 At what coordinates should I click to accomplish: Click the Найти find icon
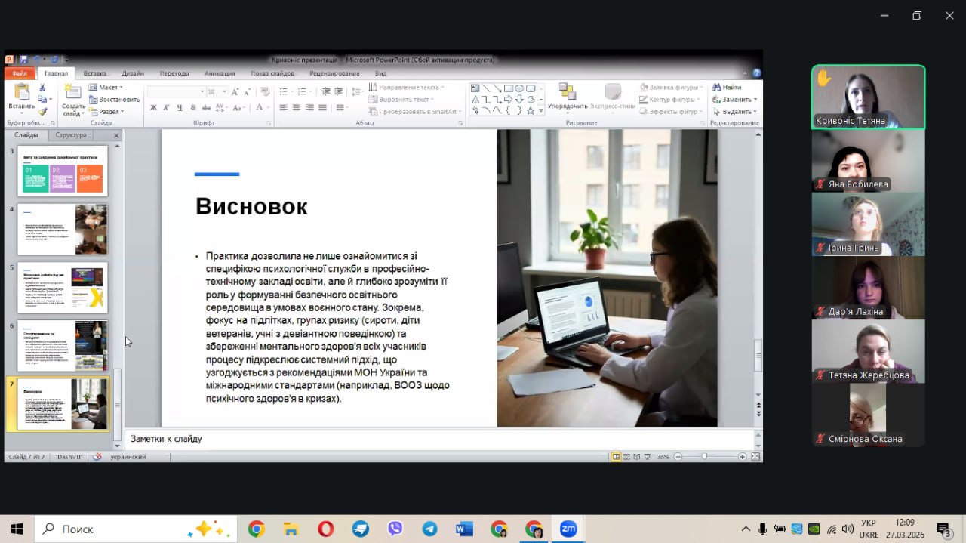(727, 88)
